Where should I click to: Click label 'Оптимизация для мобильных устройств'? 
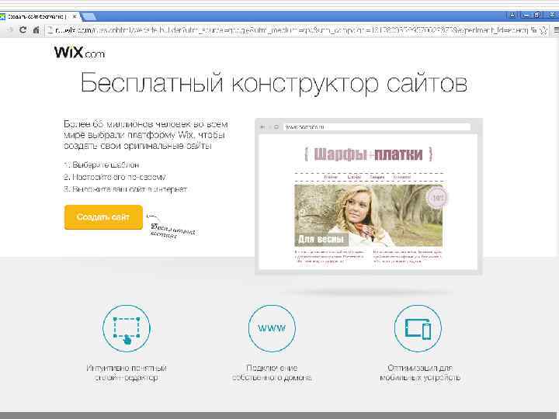[420, 372]
